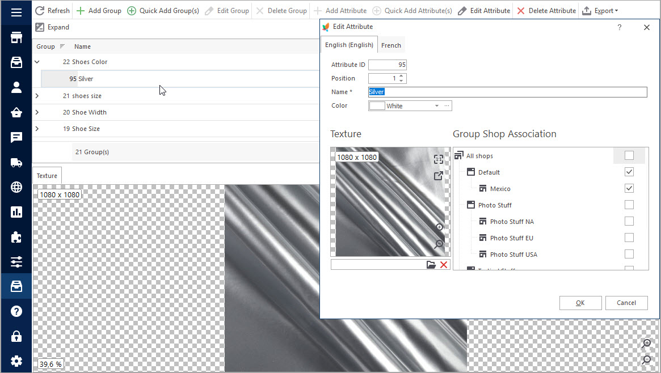
Task: Click the Cancel button
Action: [626, 303]
